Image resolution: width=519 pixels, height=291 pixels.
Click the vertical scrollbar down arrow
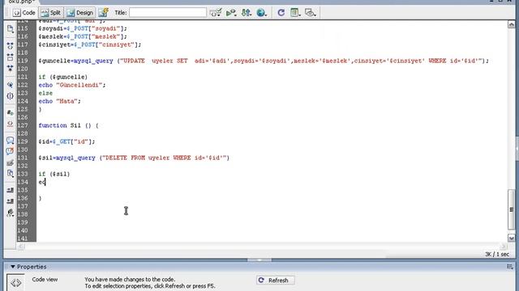coord(511,238)
